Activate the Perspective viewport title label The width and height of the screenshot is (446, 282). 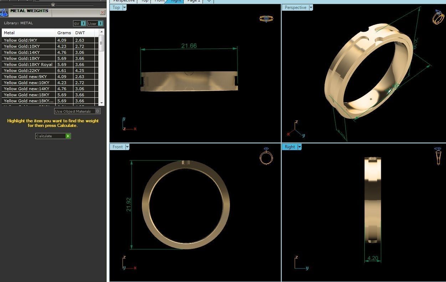pyautogui.click(x=296, y=7)
